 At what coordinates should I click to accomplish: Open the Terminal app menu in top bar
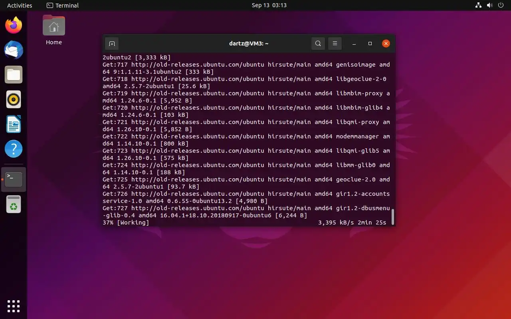click(63, 5)
